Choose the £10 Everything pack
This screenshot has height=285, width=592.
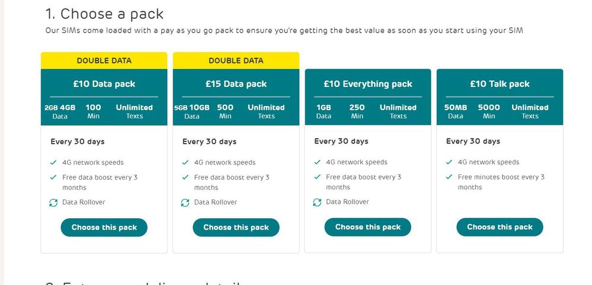click(367, 228)
